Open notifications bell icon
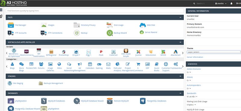The width and height of the screenshot is (241, 111). click(x=231, y=3)
